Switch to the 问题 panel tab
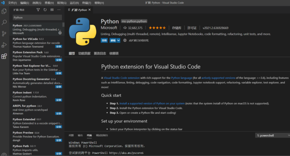This screenshot has width=290, height=156. pos(71,135)
